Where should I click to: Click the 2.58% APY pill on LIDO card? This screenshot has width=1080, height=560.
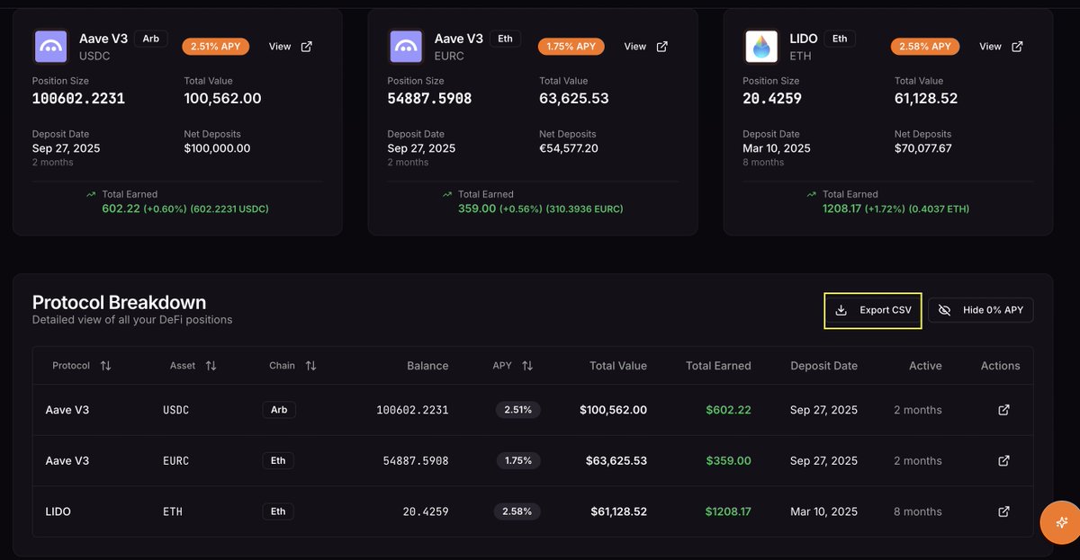point(924,46)
